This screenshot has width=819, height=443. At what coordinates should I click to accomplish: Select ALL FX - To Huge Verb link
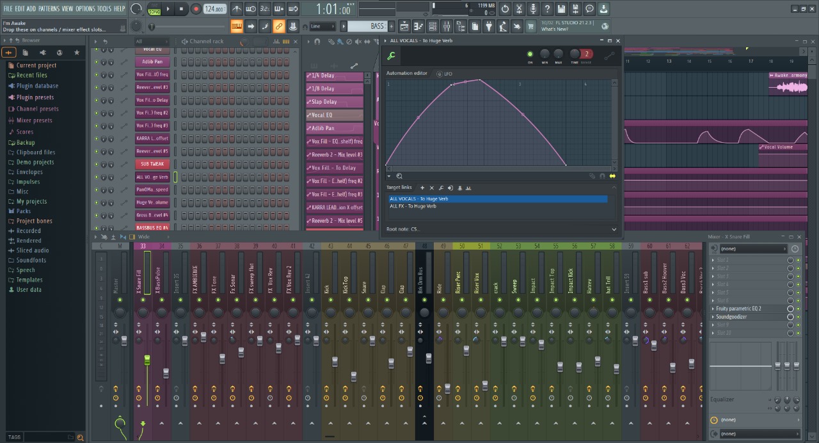tap(413, 206)
